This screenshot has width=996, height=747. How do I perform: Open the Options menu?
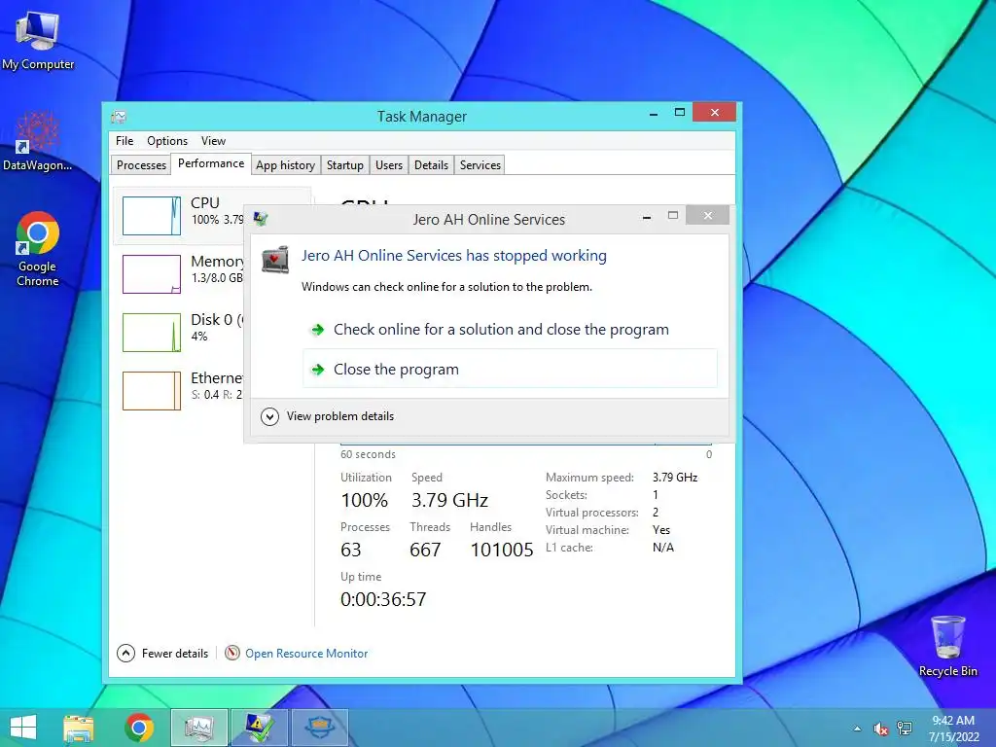[167, 141]
